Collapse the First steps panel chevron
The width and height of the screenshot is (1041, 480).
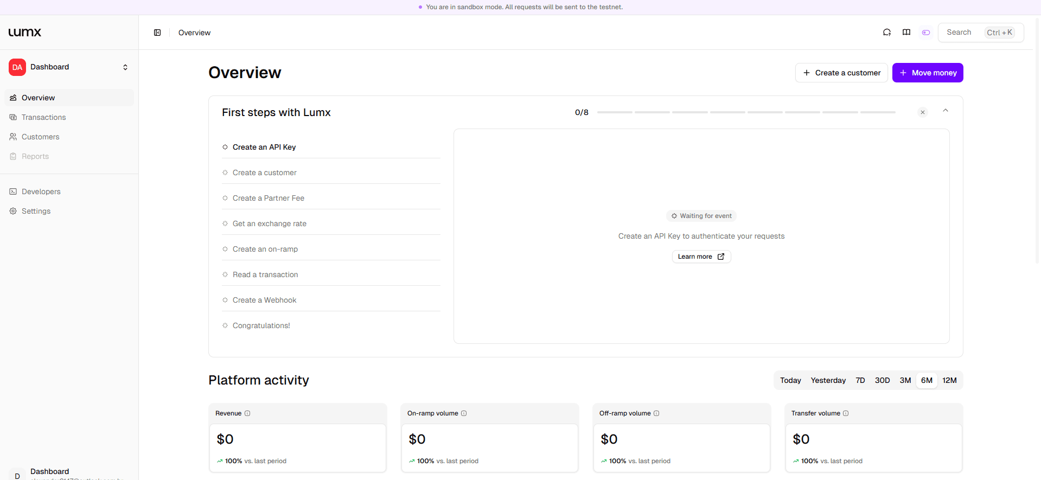(946, 111)
